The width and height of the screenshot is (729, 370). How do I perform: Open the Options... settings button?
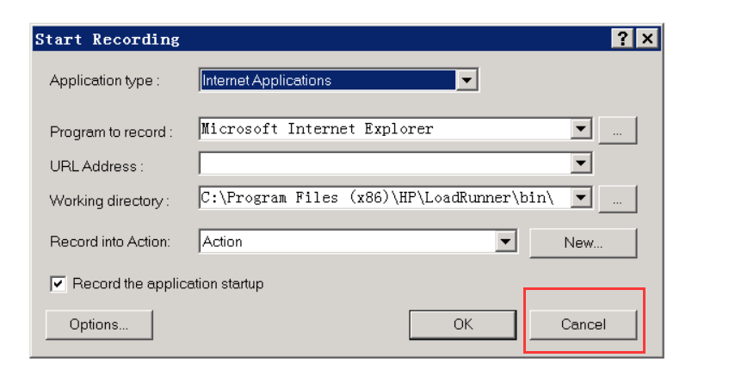click(x=99, y=324)
